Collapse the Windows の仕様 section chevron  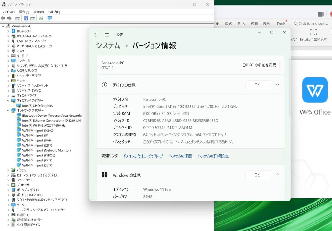pos(277,175)
